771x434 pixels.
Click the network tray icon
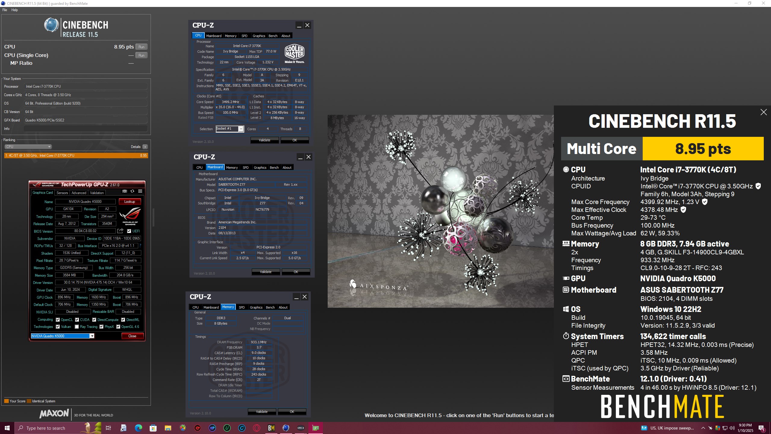point(725,428)
